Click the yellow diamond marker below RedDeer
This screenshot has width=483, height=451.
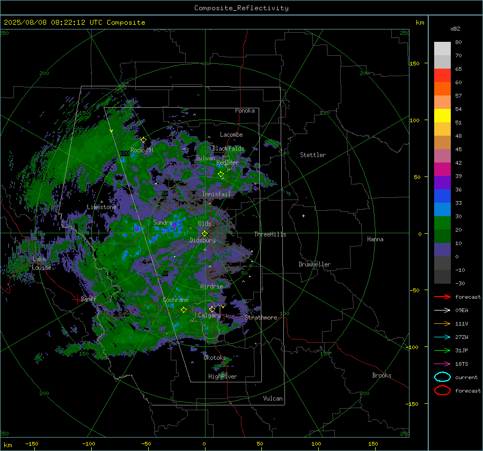point(221,174)
